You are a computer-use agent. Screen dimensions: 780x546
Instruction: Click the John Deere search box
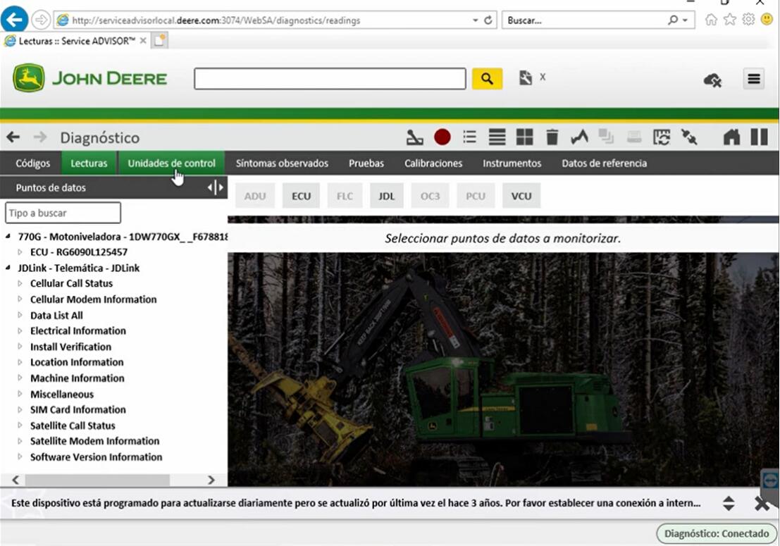point(330,79)
